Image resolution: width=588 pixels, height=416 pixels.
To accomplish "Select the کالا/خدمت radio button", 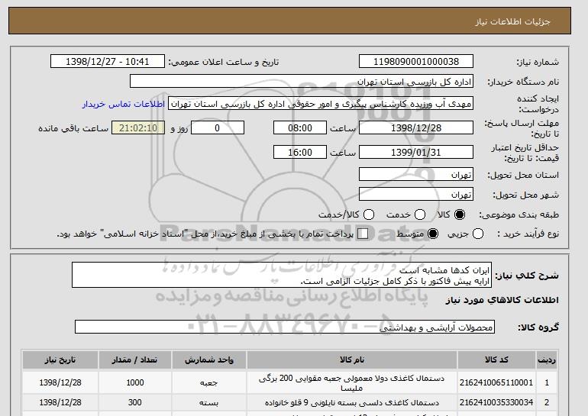I will 369,214.
